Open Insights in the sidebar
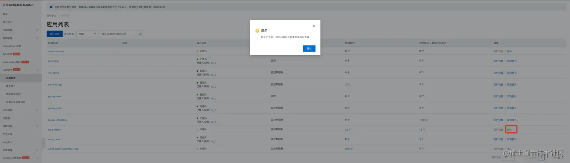The width and height of the screenshot is (570, 163). (x=7, y=142)
